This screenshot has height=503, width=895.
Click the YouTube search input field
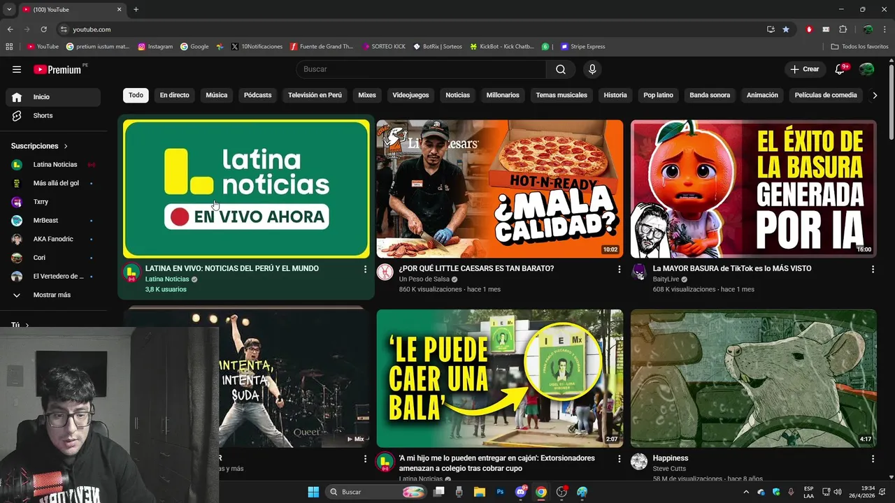pos(421,69)
